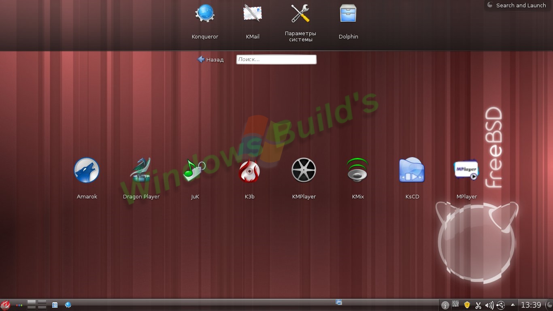Screen dimensions: 553x311
Task: Select the highlighted desktop in pager
Action: point(32,302)
